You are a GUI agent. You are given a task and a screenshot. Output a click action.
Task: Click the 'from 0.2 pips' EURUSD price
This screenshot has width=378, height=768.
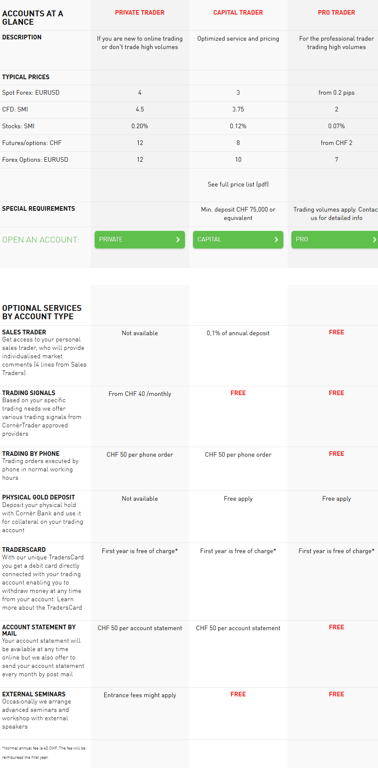pyautogui.click(x=337, y=93)
